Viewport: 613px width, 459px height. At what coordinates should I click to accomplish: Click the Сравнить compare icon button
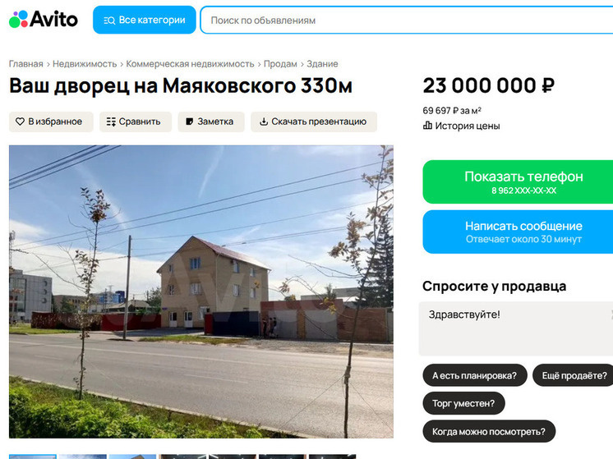[x=136, y=122]
